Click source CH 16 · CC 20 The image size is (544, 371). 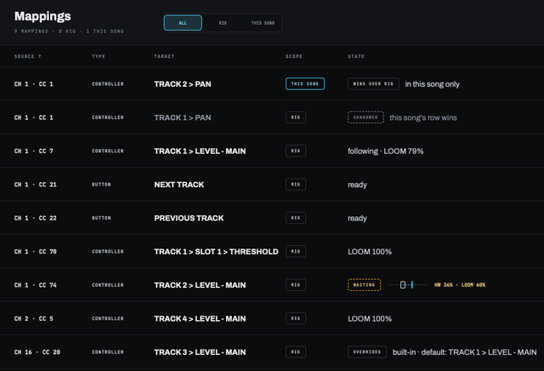tap(37, 352)
